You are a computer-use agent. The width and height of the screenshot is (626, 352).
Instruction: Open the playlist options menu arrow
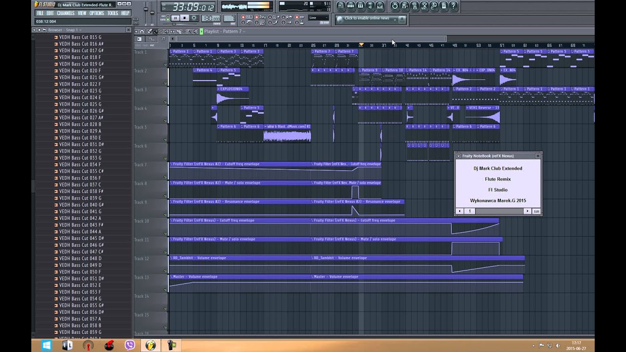pos(136,32)
